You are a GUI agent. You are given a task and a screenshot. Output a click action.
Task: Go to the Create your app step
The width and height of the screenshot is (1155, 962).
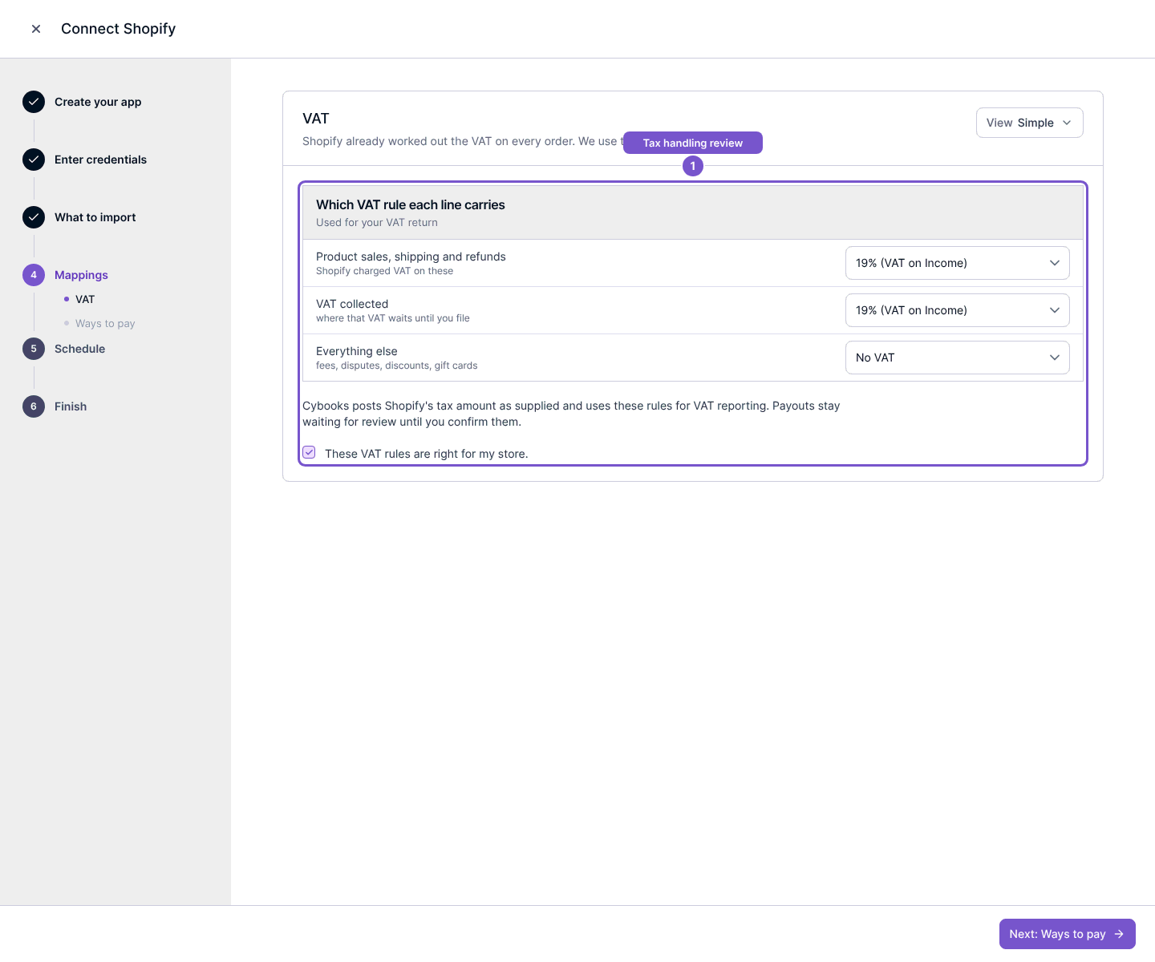click(x=98, y=102)
